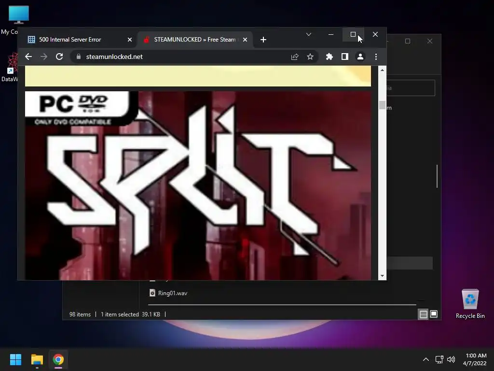Minimize the Chrome window
The image size is (494, 371).
pos(331,34)
